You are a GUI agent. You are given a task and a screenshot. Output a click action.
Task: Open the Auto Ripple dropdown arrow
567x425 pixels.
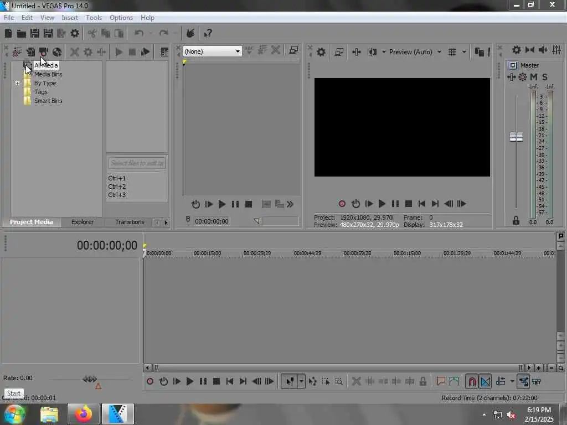[512, 381]
